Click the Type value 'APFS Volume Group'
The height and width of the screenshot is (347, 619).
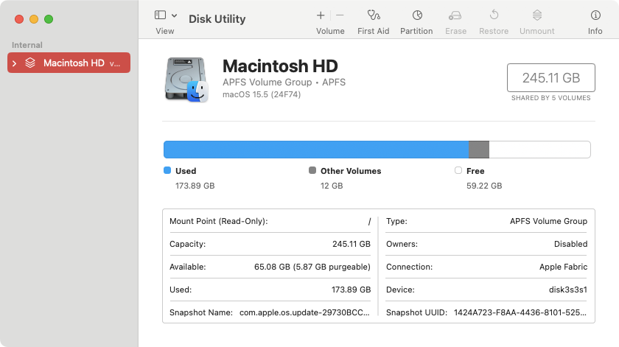click(548, 221)
